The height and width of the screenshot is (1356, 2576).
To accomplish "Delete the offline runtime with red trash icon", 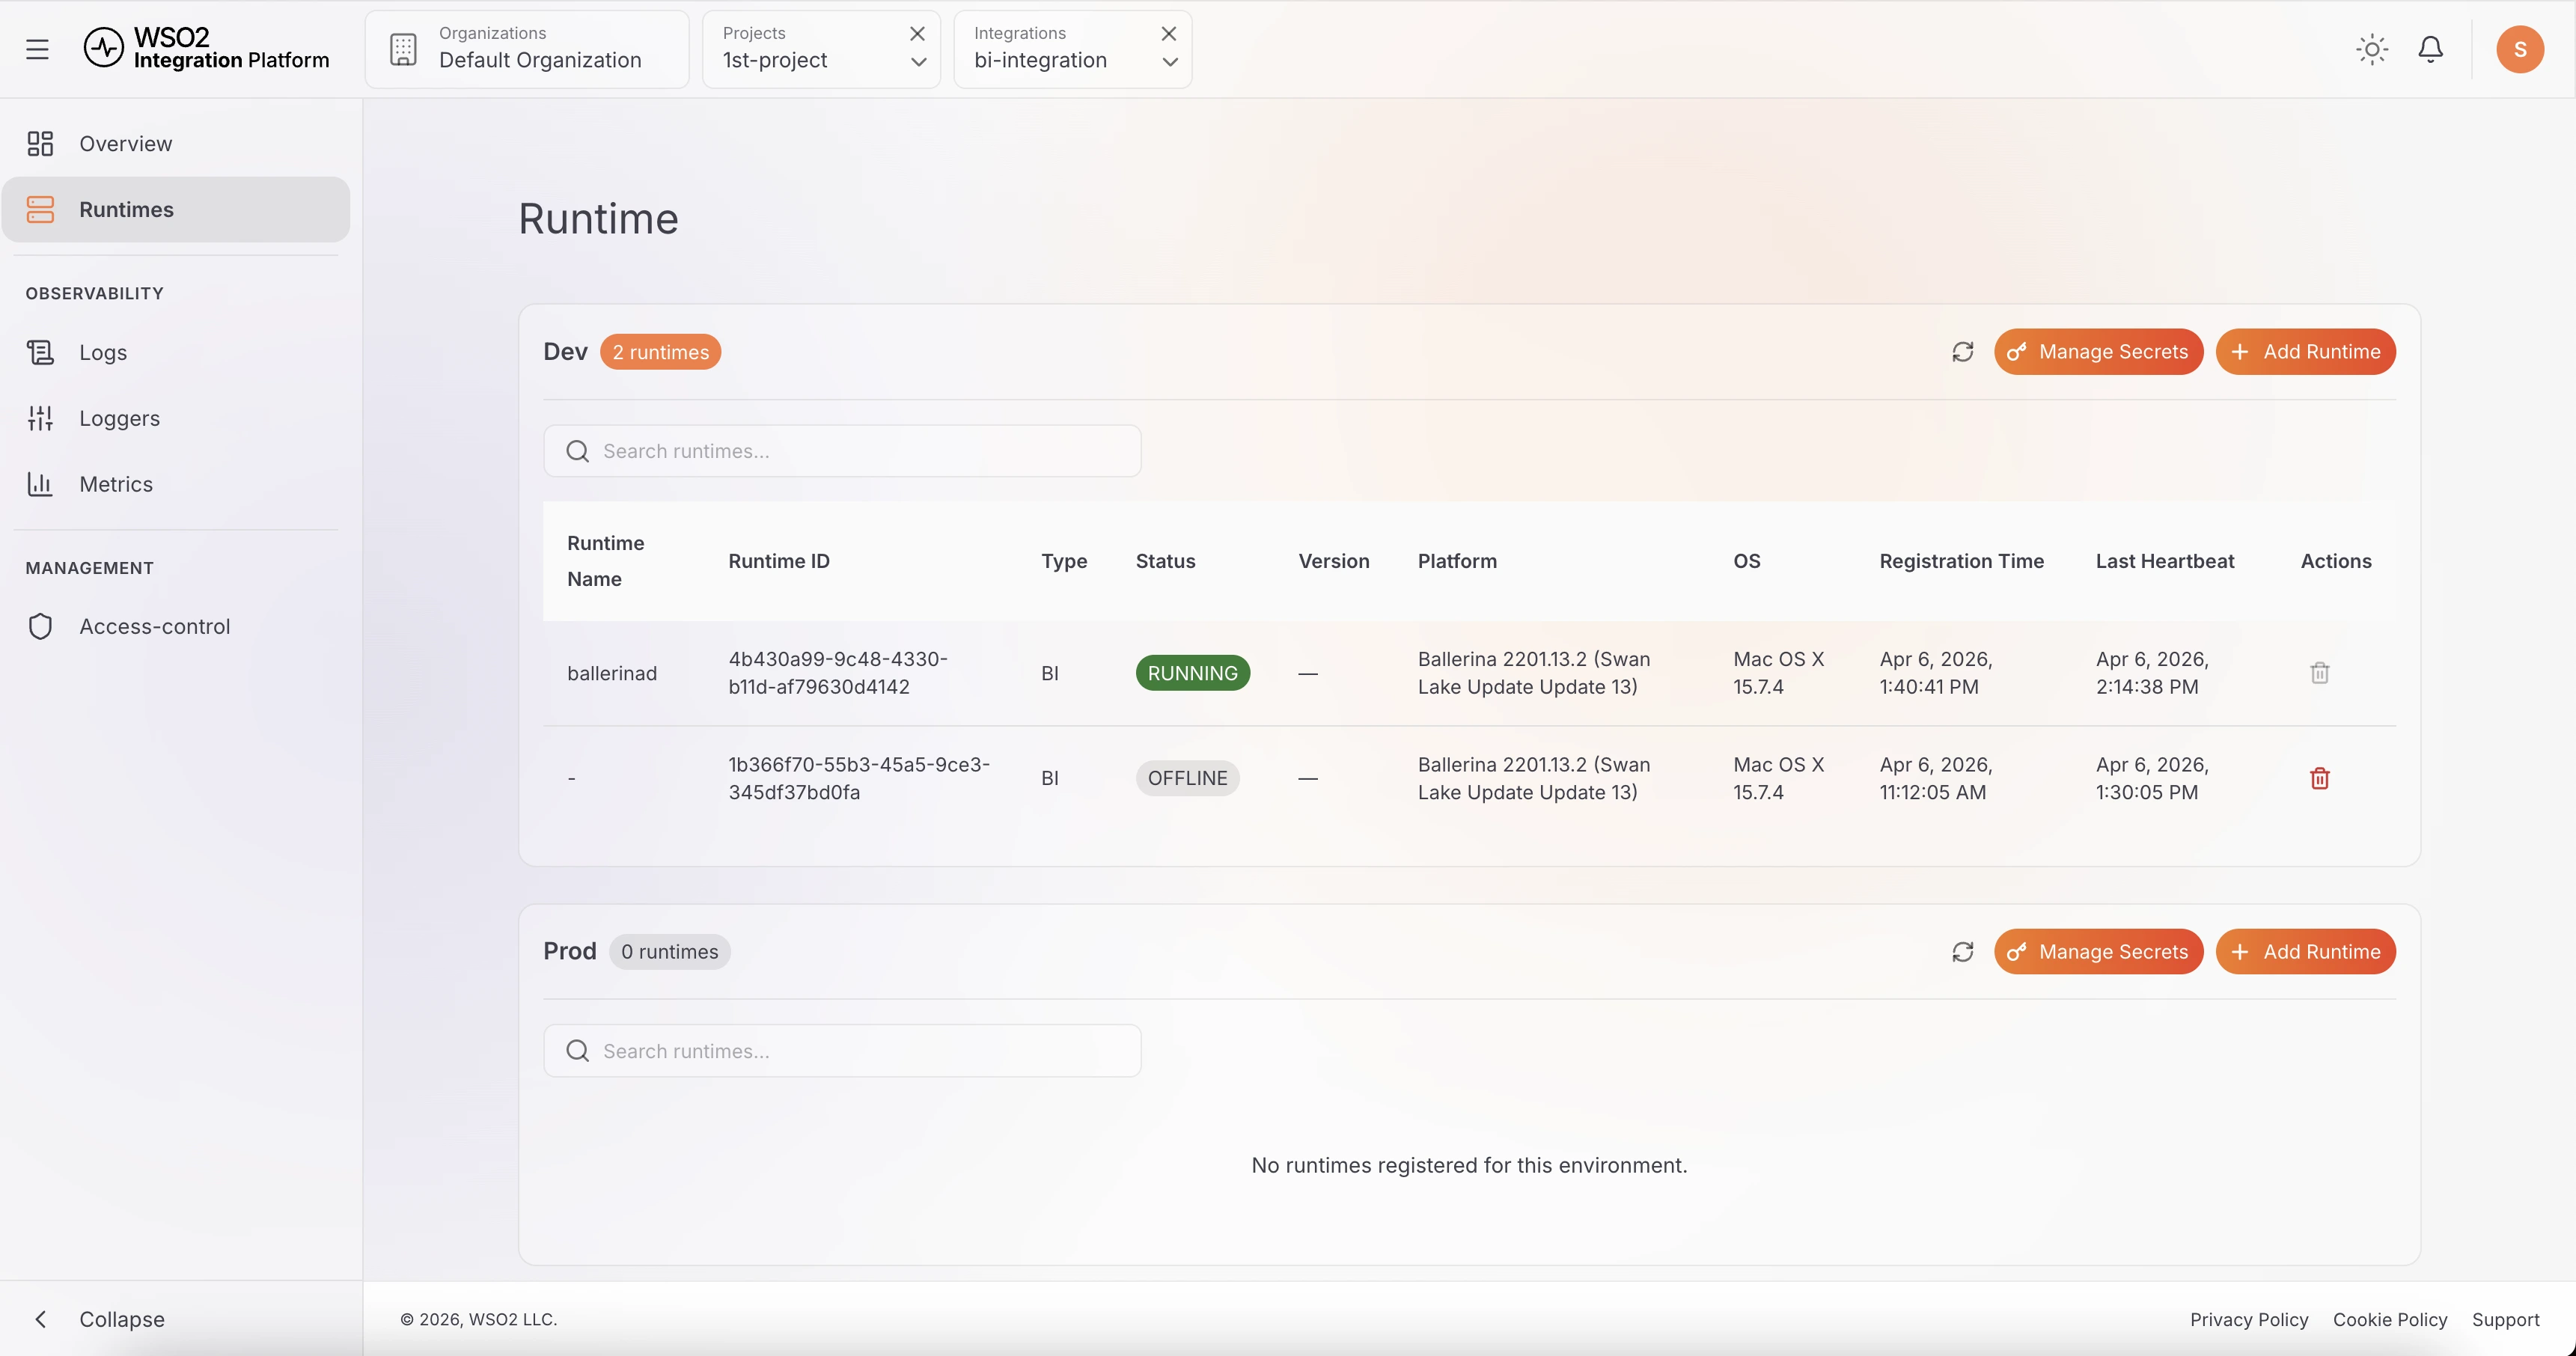I will coord(2320,778).
